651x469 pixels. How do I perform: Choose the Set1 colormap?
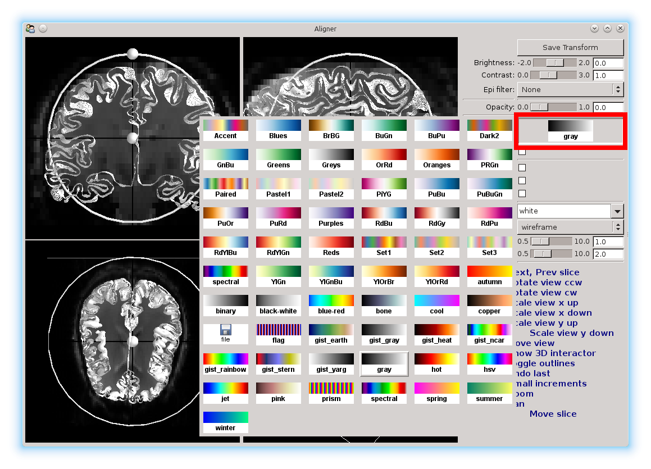coord(384,247)
